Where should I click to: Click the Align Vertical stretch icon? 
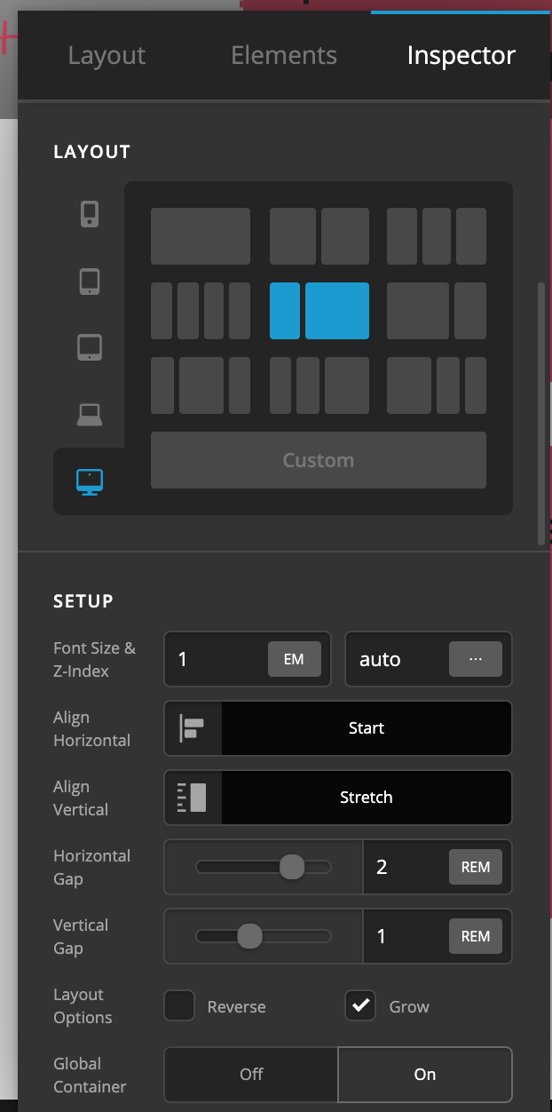click(193, 798)
